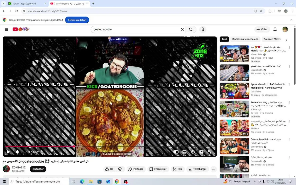This screenshot has height=185, width=296.
Task: Play the video
Action: tap(8, 152)
